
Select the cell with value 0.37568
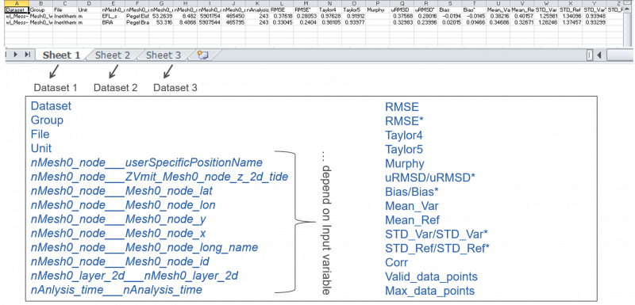(402, 16)
